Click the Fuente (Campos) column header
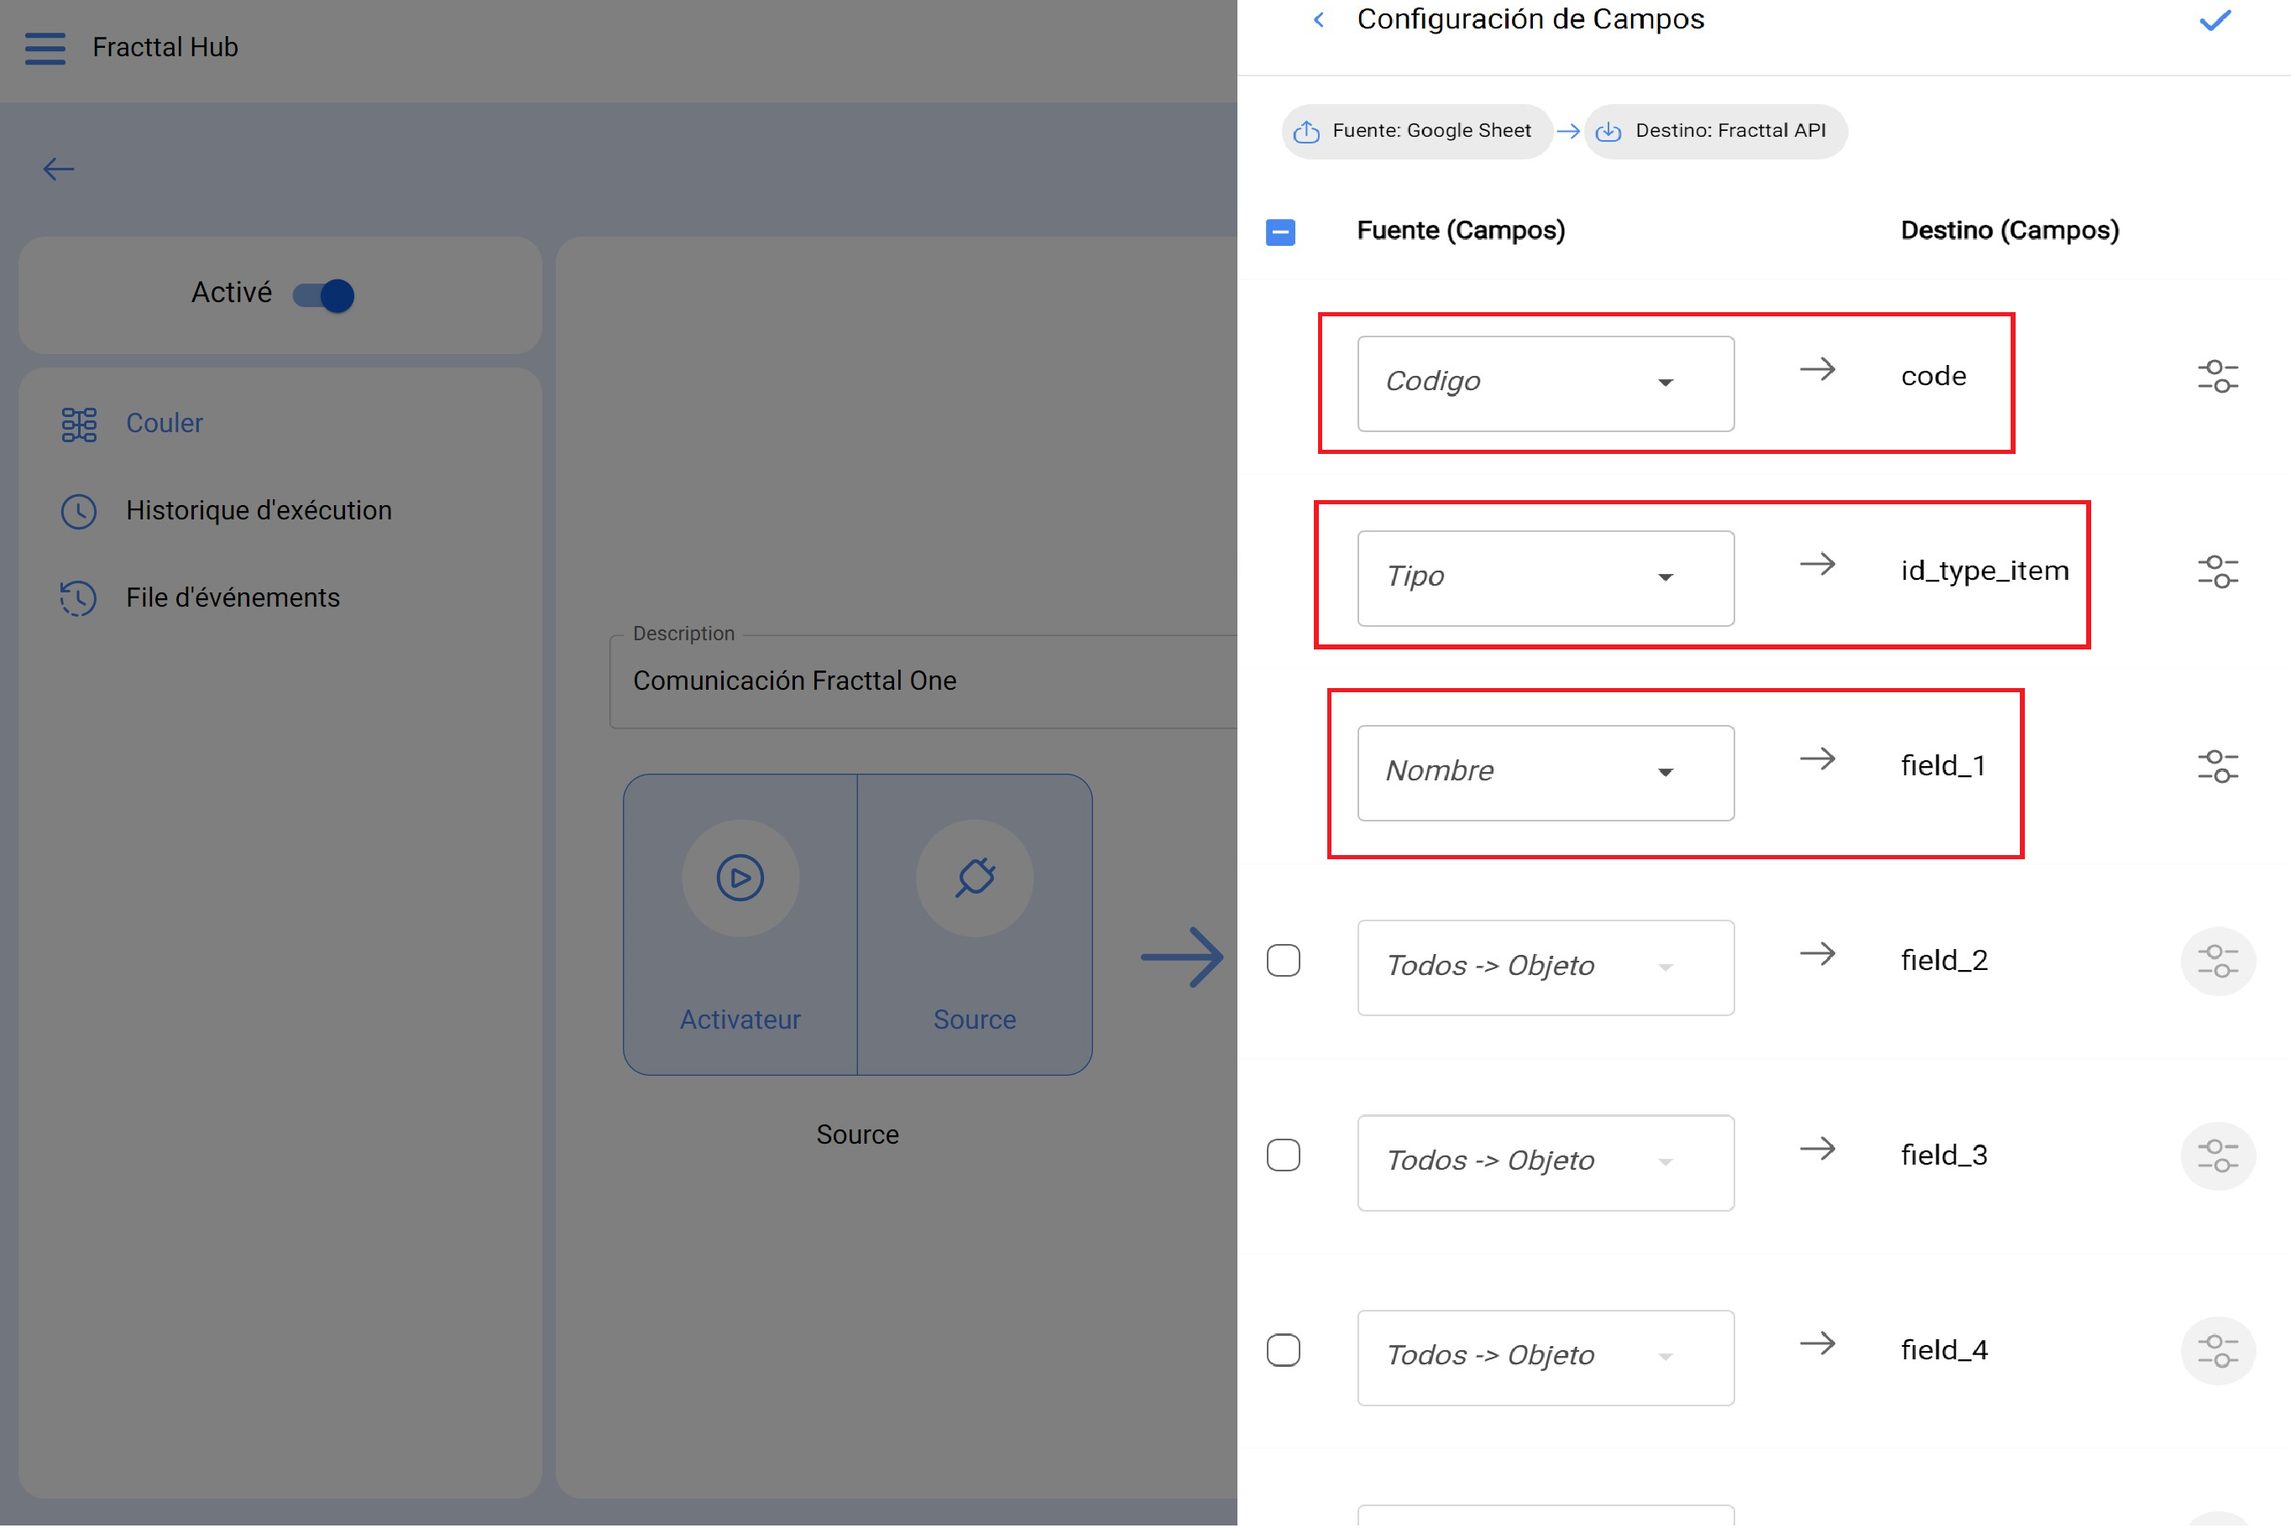2291x1528 pixels. click(1461, 231)
